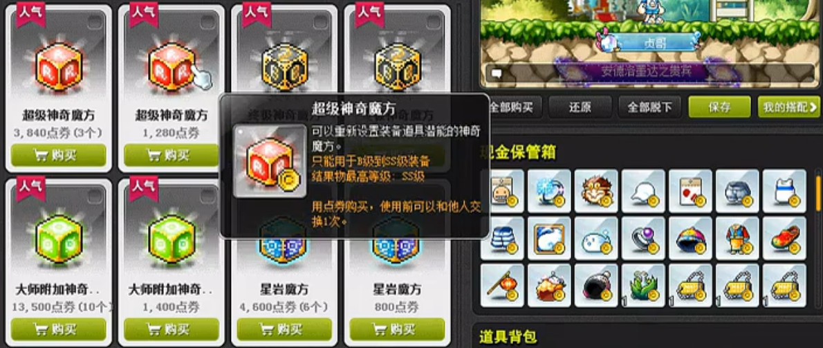Viewport: 823px width, 348px height.
Task: Tick checkbox on 1,280点券 超级神奇魔方 card
Action: pos(207,22)
